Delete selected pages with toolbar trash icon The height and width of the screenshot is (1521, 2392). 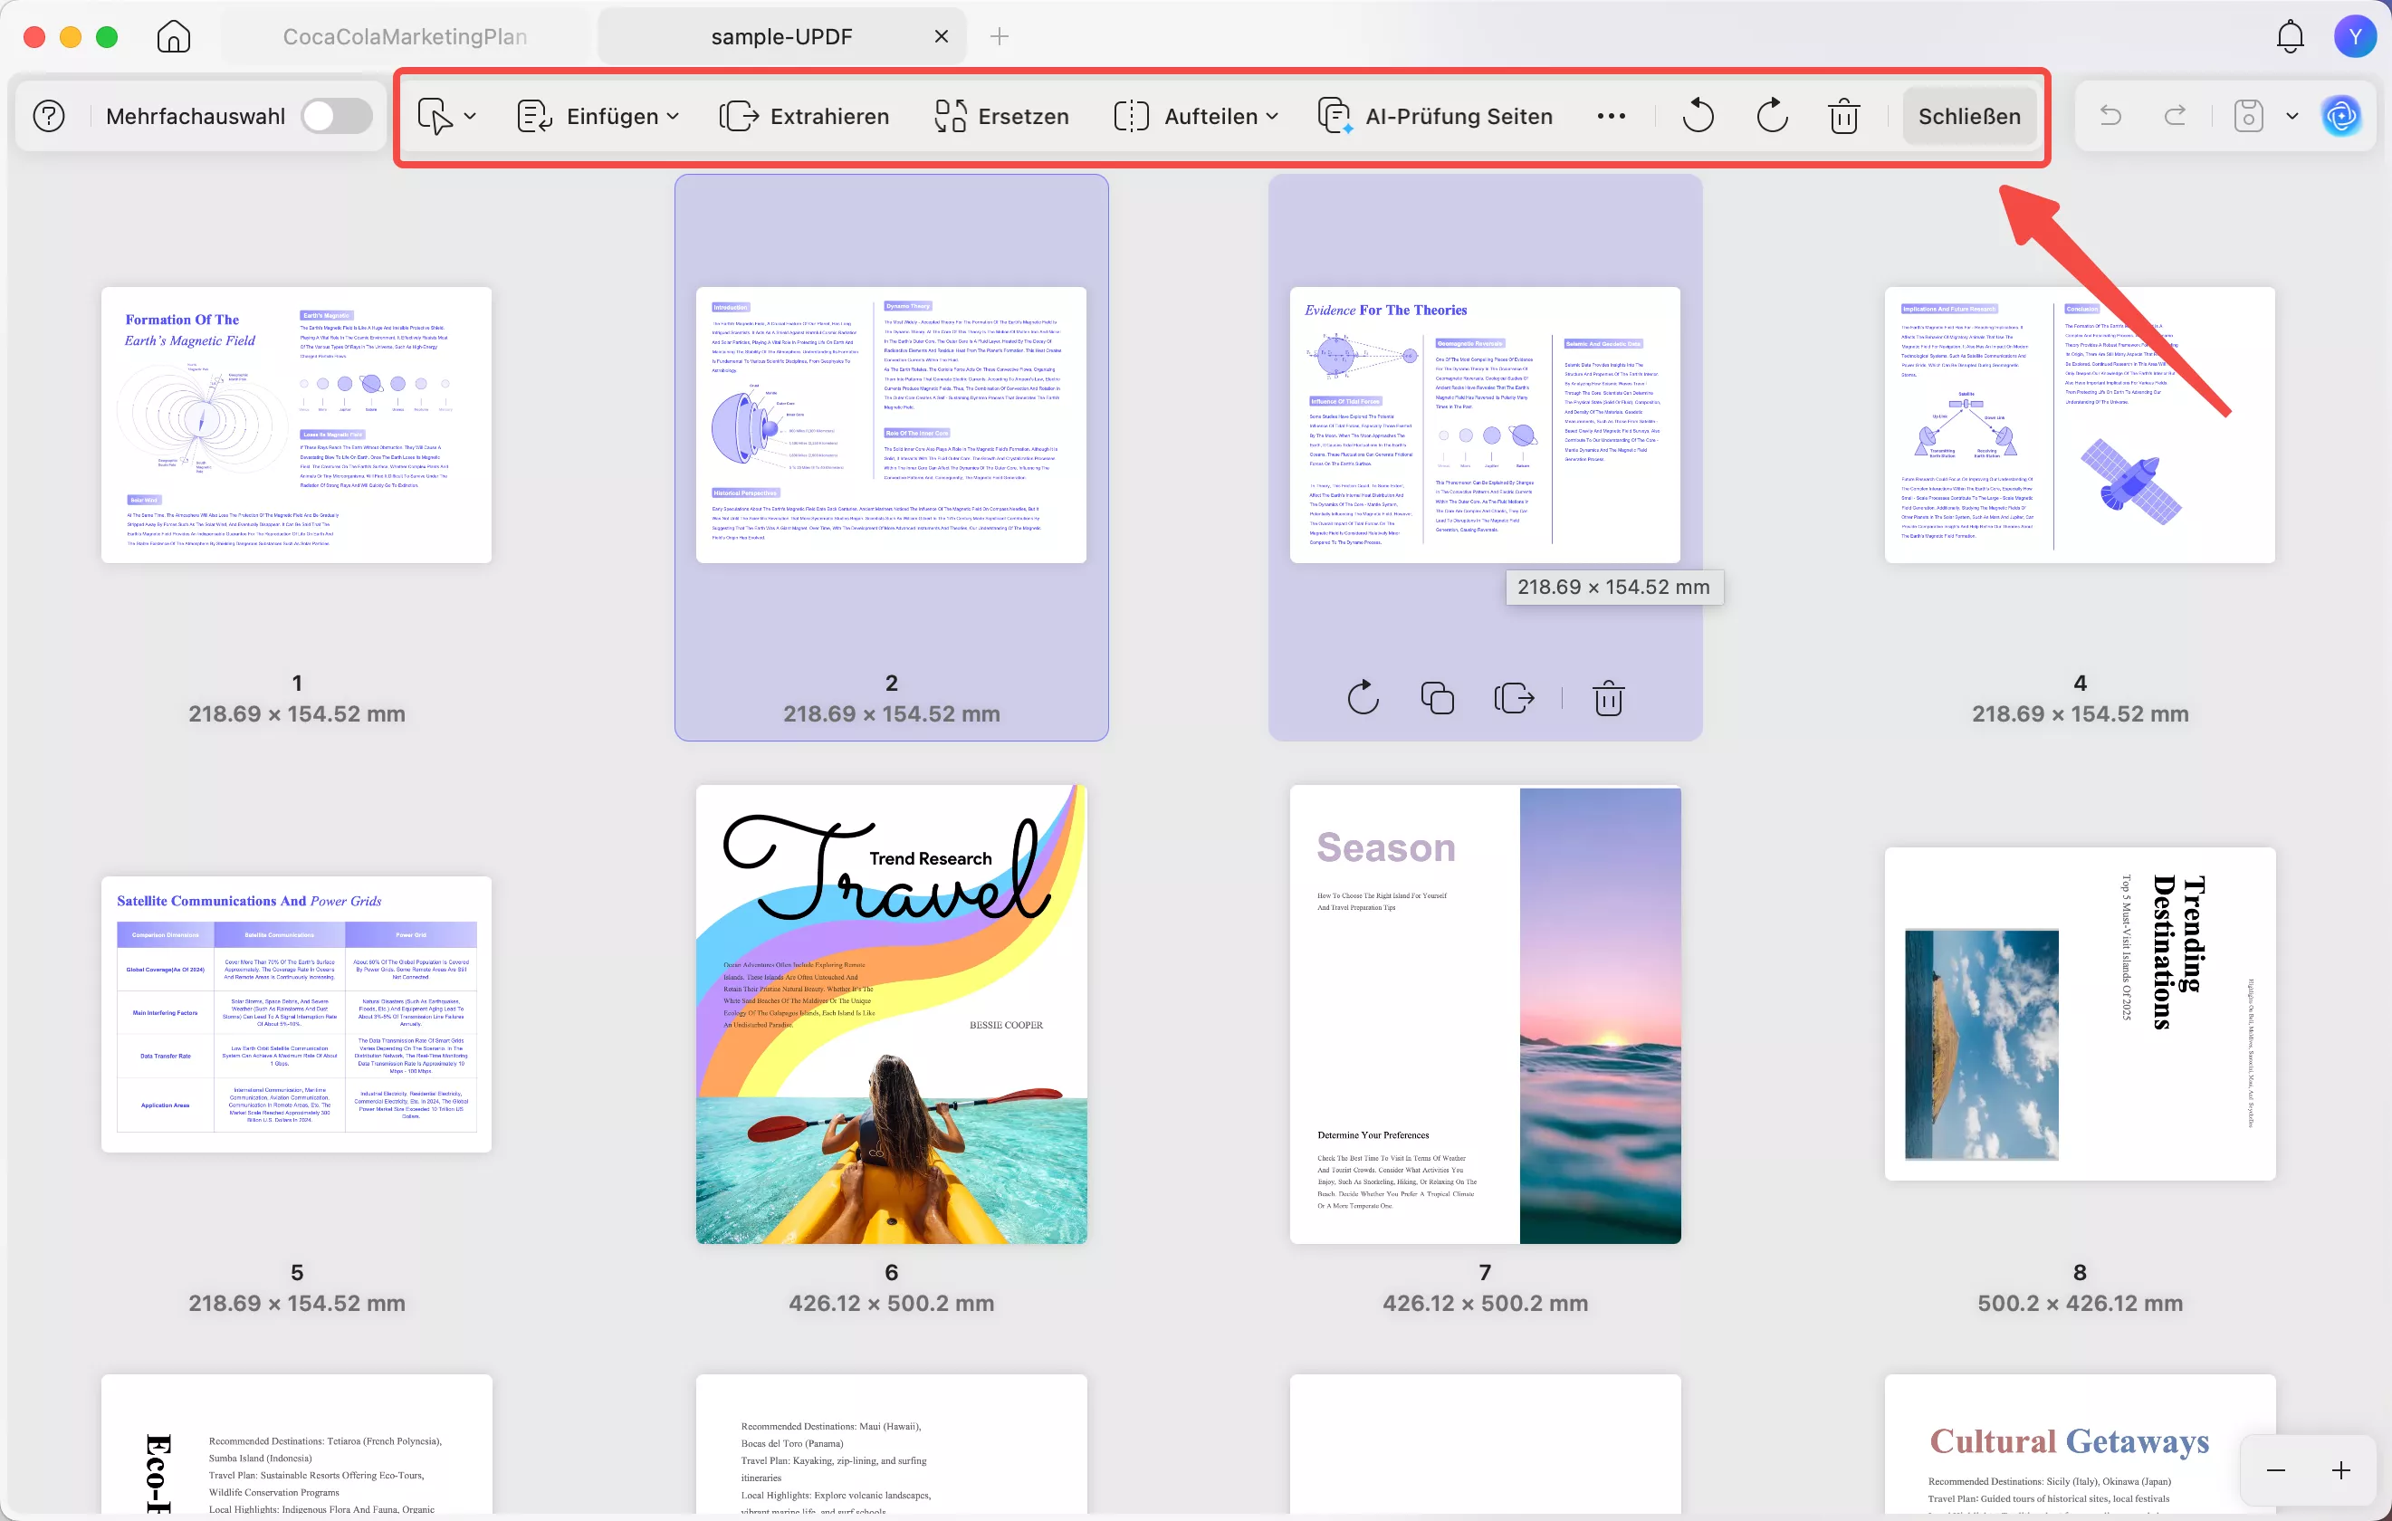tap(1843, 116)
